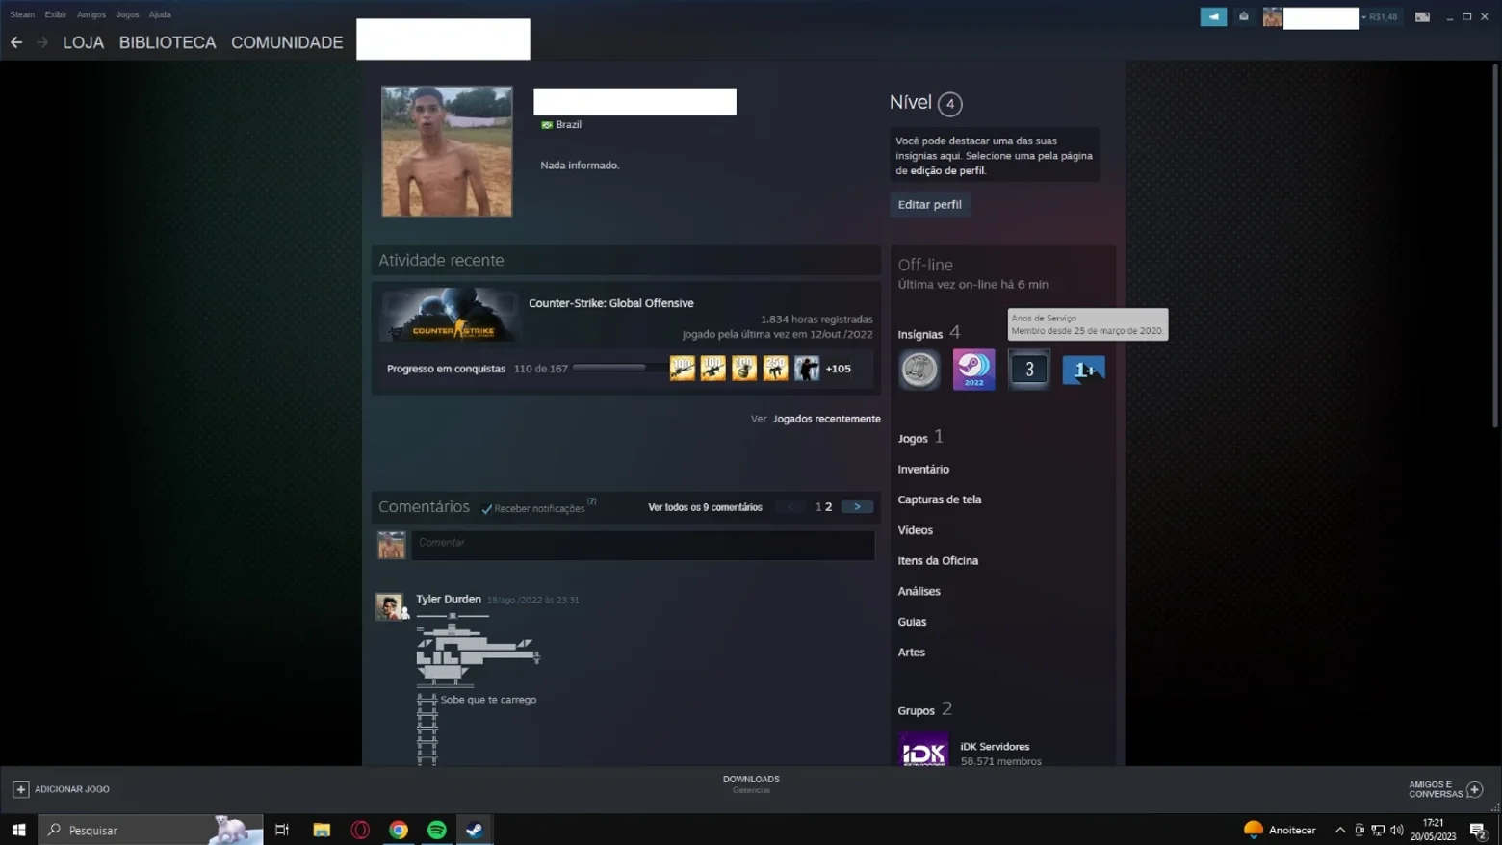
Task: Go back with the left arrow
Action: [16, 42]
